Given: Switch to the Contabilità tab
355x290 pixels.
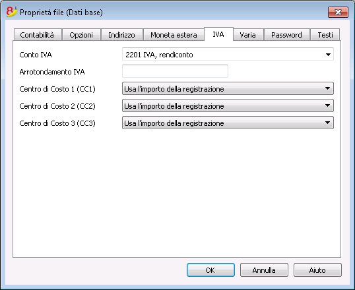Looking at the screenshot, I should pos(38,35).
